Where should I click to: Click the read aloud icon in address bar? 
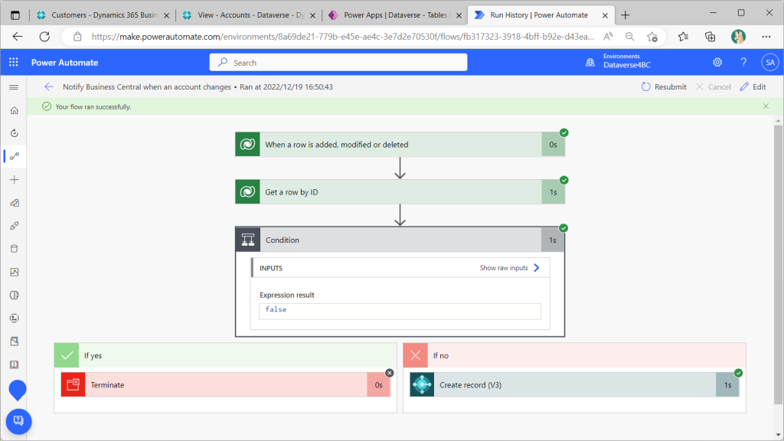point(608,37)
